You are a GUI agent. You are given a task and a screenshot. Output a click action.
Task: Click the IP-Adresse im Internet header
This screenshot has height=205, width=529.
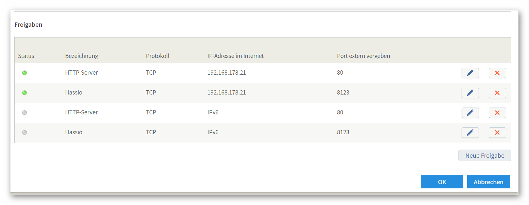[236, 56]
